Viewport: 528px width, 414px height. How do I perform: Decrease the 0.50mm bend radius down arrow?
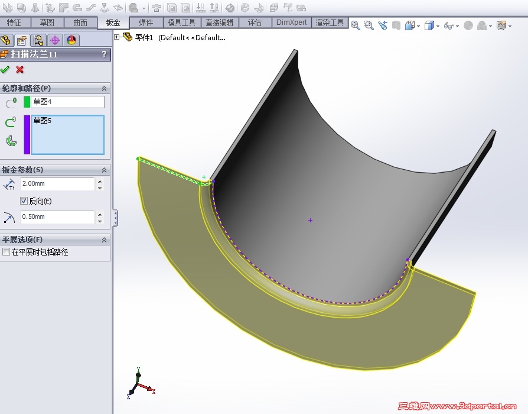100,221
